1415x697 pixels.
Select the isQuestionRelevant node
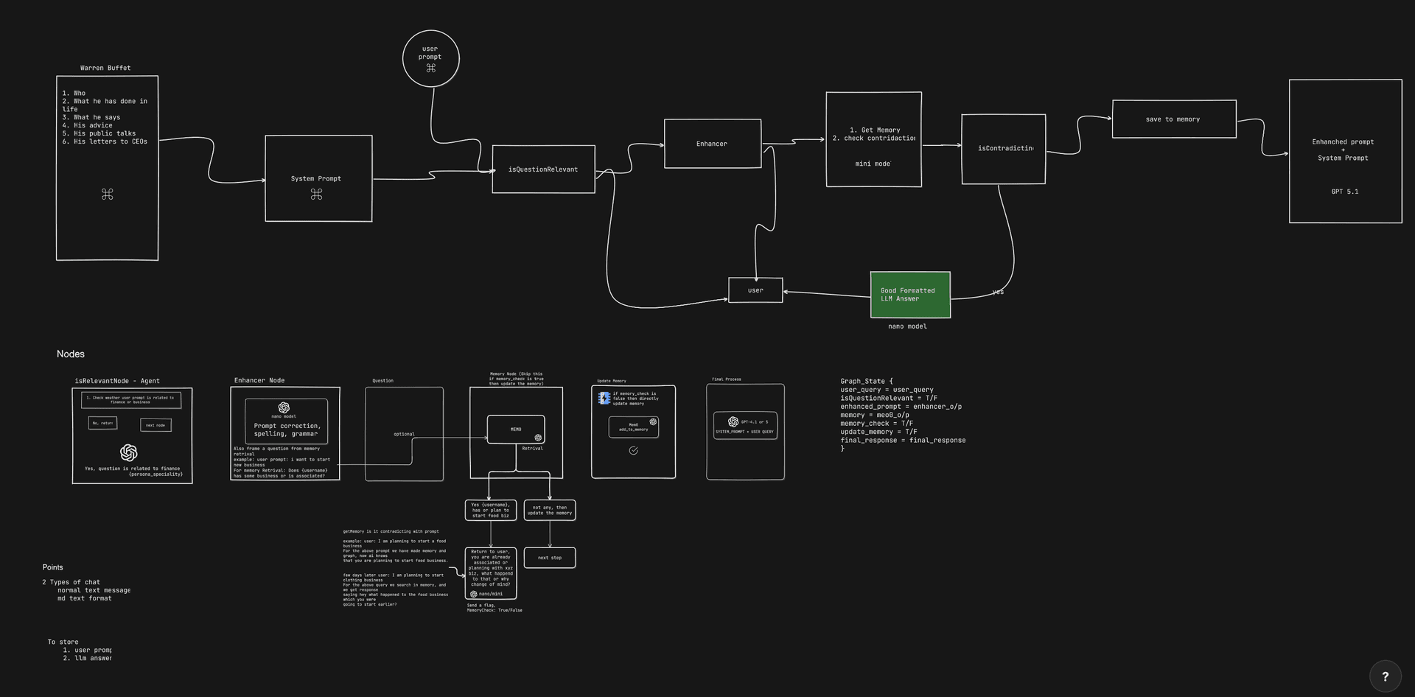tap(543, 169)
